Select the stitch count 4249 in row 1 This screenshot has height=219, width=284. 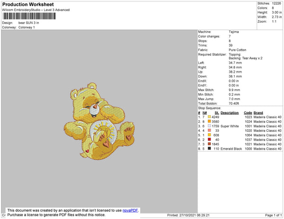[215, 117]
